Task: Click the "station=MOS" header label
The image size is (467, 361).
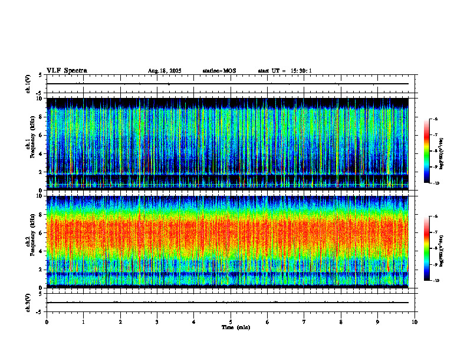Action: click(219, 71)
